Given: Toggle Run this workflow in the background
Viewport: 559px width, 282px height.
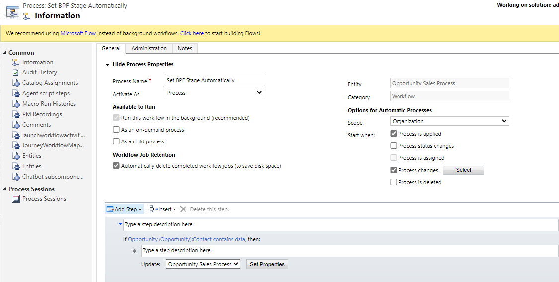Looking at the screenshot, I should pos(116,118).
